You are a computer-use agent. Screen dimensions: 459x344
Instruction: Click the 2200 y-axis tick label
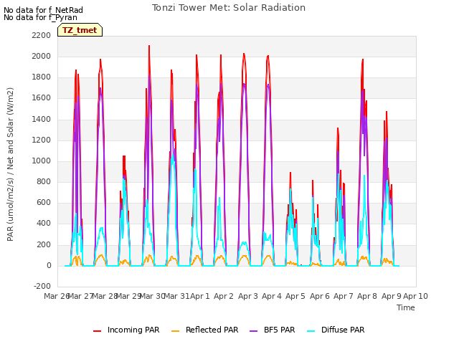(x=42, y=35)
